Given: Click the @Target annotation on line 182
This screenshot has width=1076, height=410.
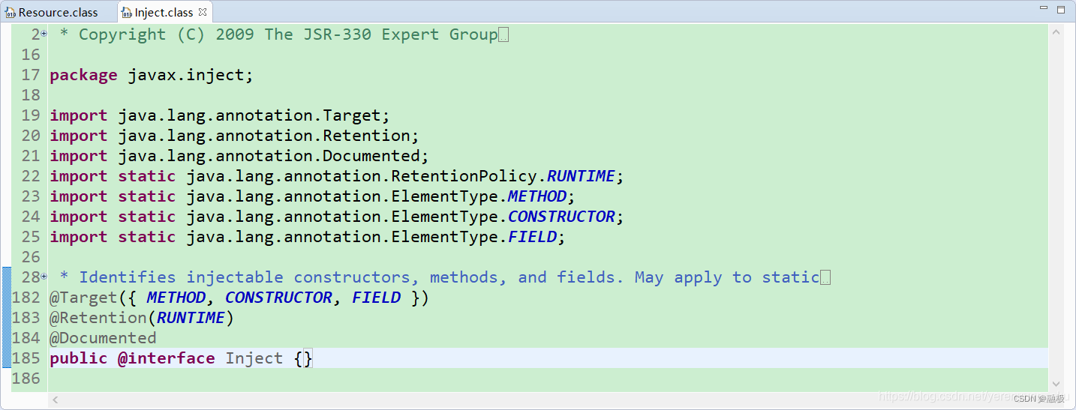Looking at the screenshot, I should pyautogui.click(x=83, y=298).
